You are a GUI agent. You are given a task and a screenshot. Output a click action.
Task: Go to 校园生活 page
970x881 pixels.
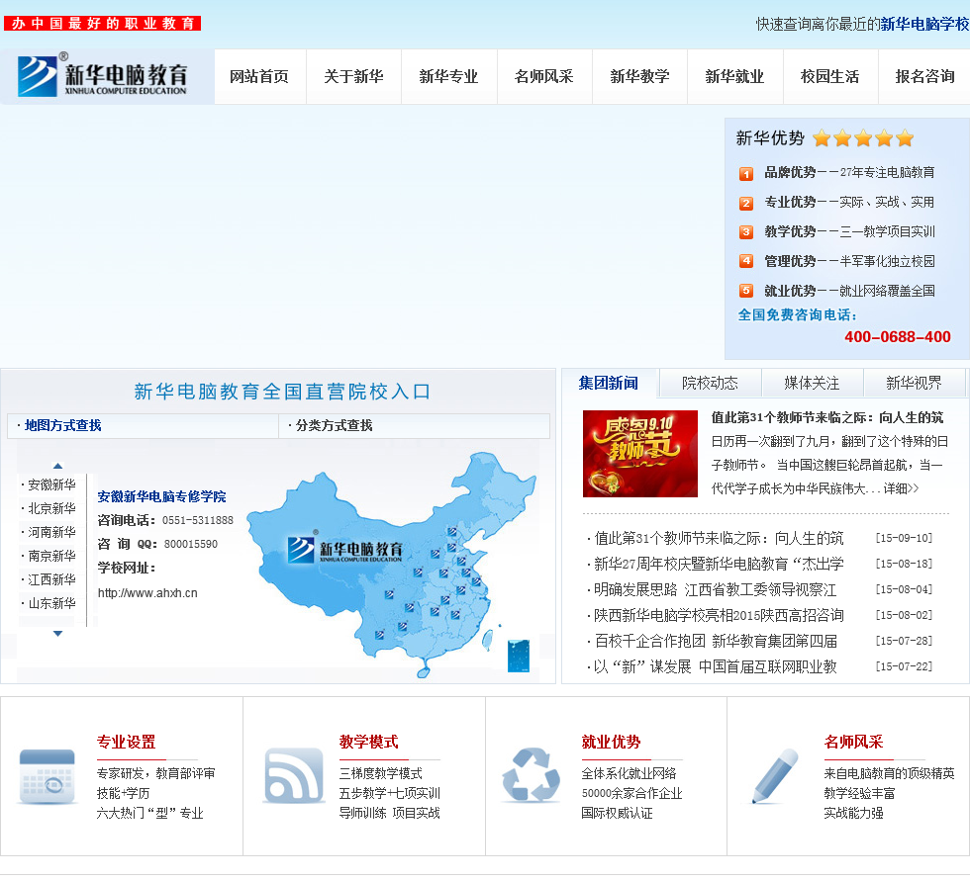(830, 76)
